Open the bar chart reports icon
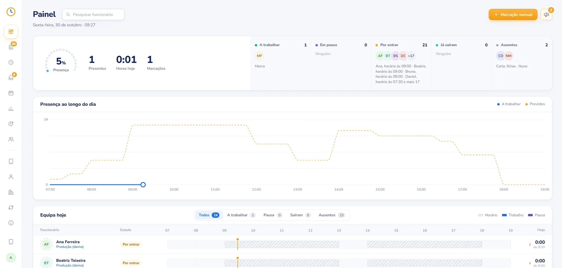Image resolution: width=562 pixels, height=268 pixels. (11, 108)
